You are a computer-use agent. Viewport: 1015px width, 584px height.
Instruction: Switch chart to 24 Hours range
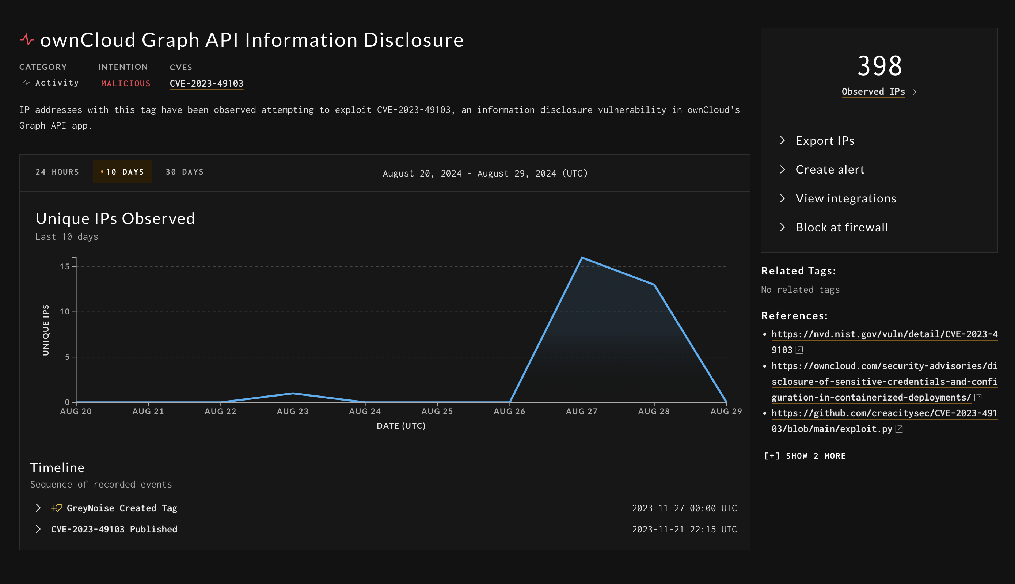tap(57, 172)
